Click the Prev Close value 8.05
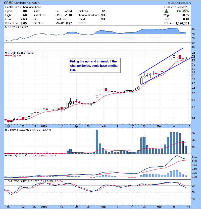This screenshot has height=209, width=201. [24, 23]
